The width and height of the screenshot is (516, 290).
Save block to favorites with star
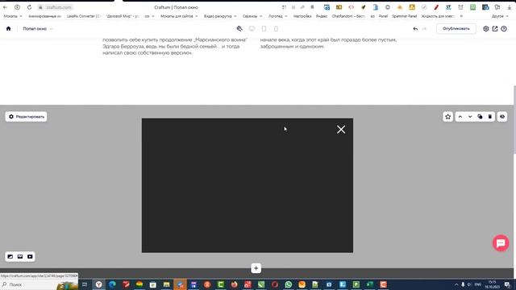click(448, 117)
